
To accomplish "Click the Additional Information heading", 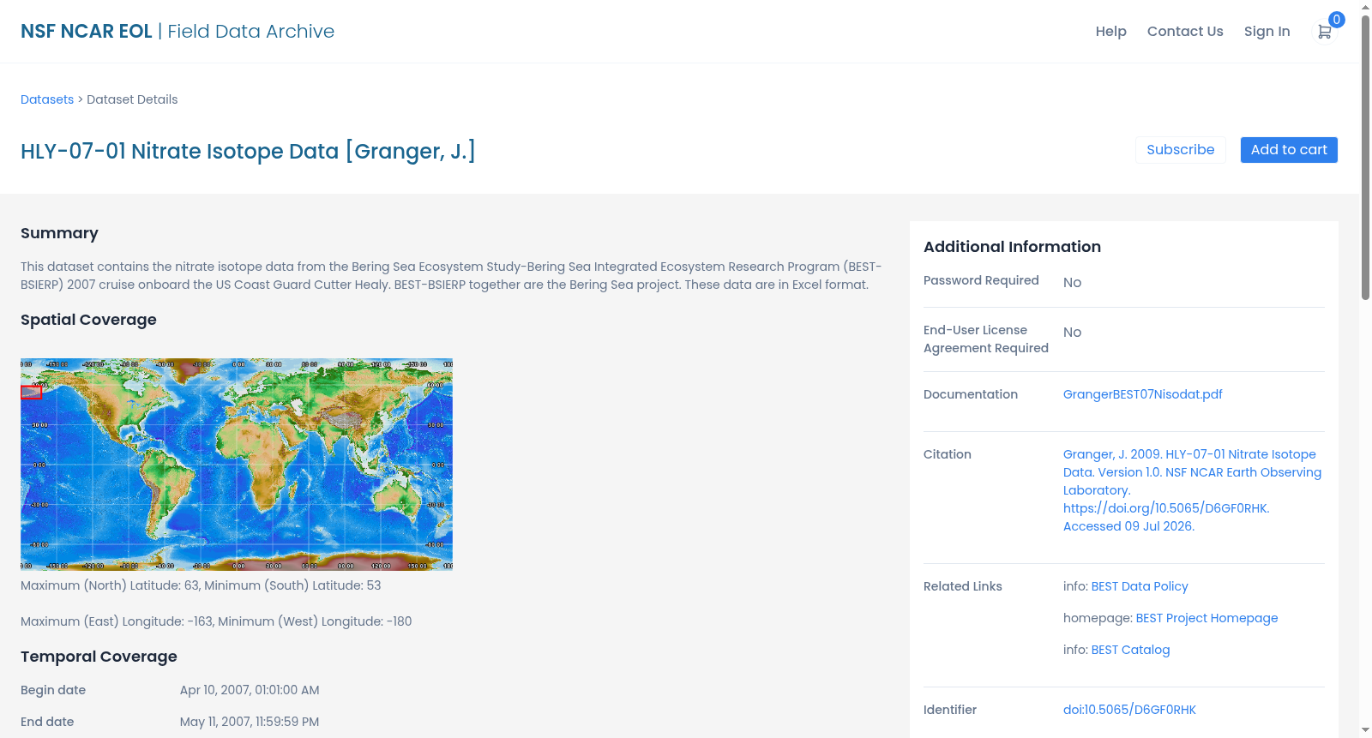I will (x=1012, y=247).
